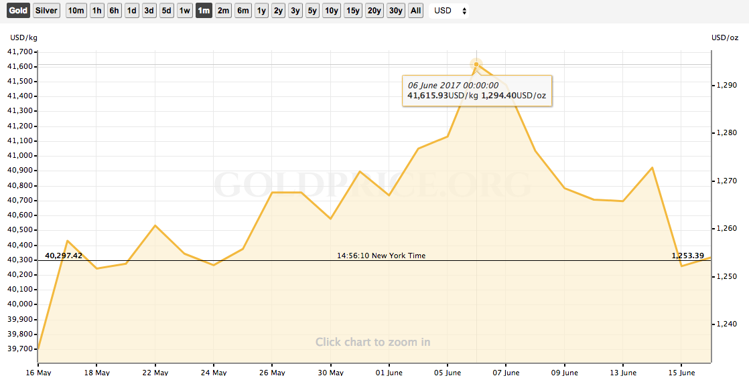Show All available price history
This screenshot has width=749, height=390.
[416, 11]
